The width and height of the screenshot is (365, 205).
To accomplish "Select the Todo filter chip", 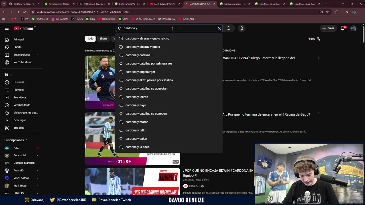I will [90, 39].
